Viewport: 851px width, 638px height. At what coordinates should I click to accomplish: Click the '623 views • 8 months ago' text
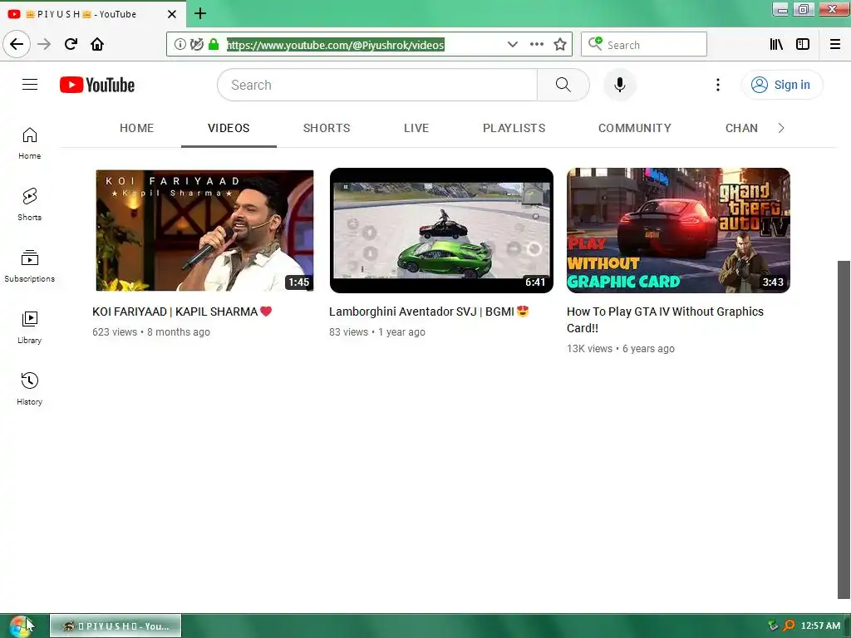coord(151,332)
